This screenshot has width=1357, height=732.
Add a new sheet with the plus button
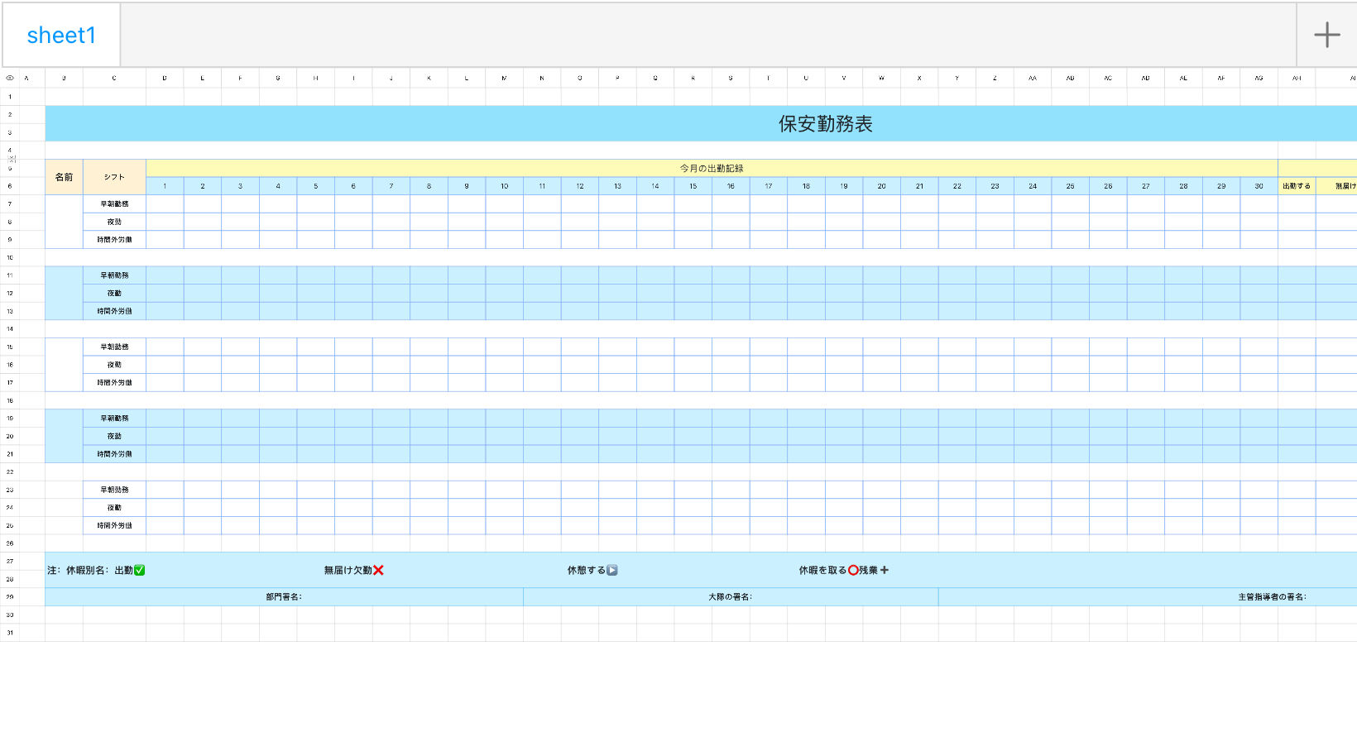(1326, 35)
